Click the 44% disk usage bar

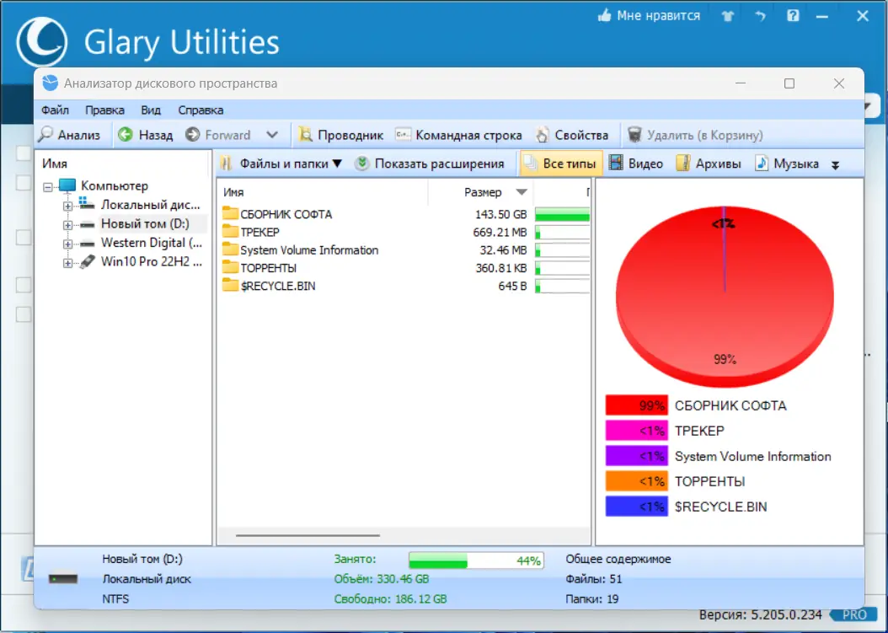[x=476, y=561]
